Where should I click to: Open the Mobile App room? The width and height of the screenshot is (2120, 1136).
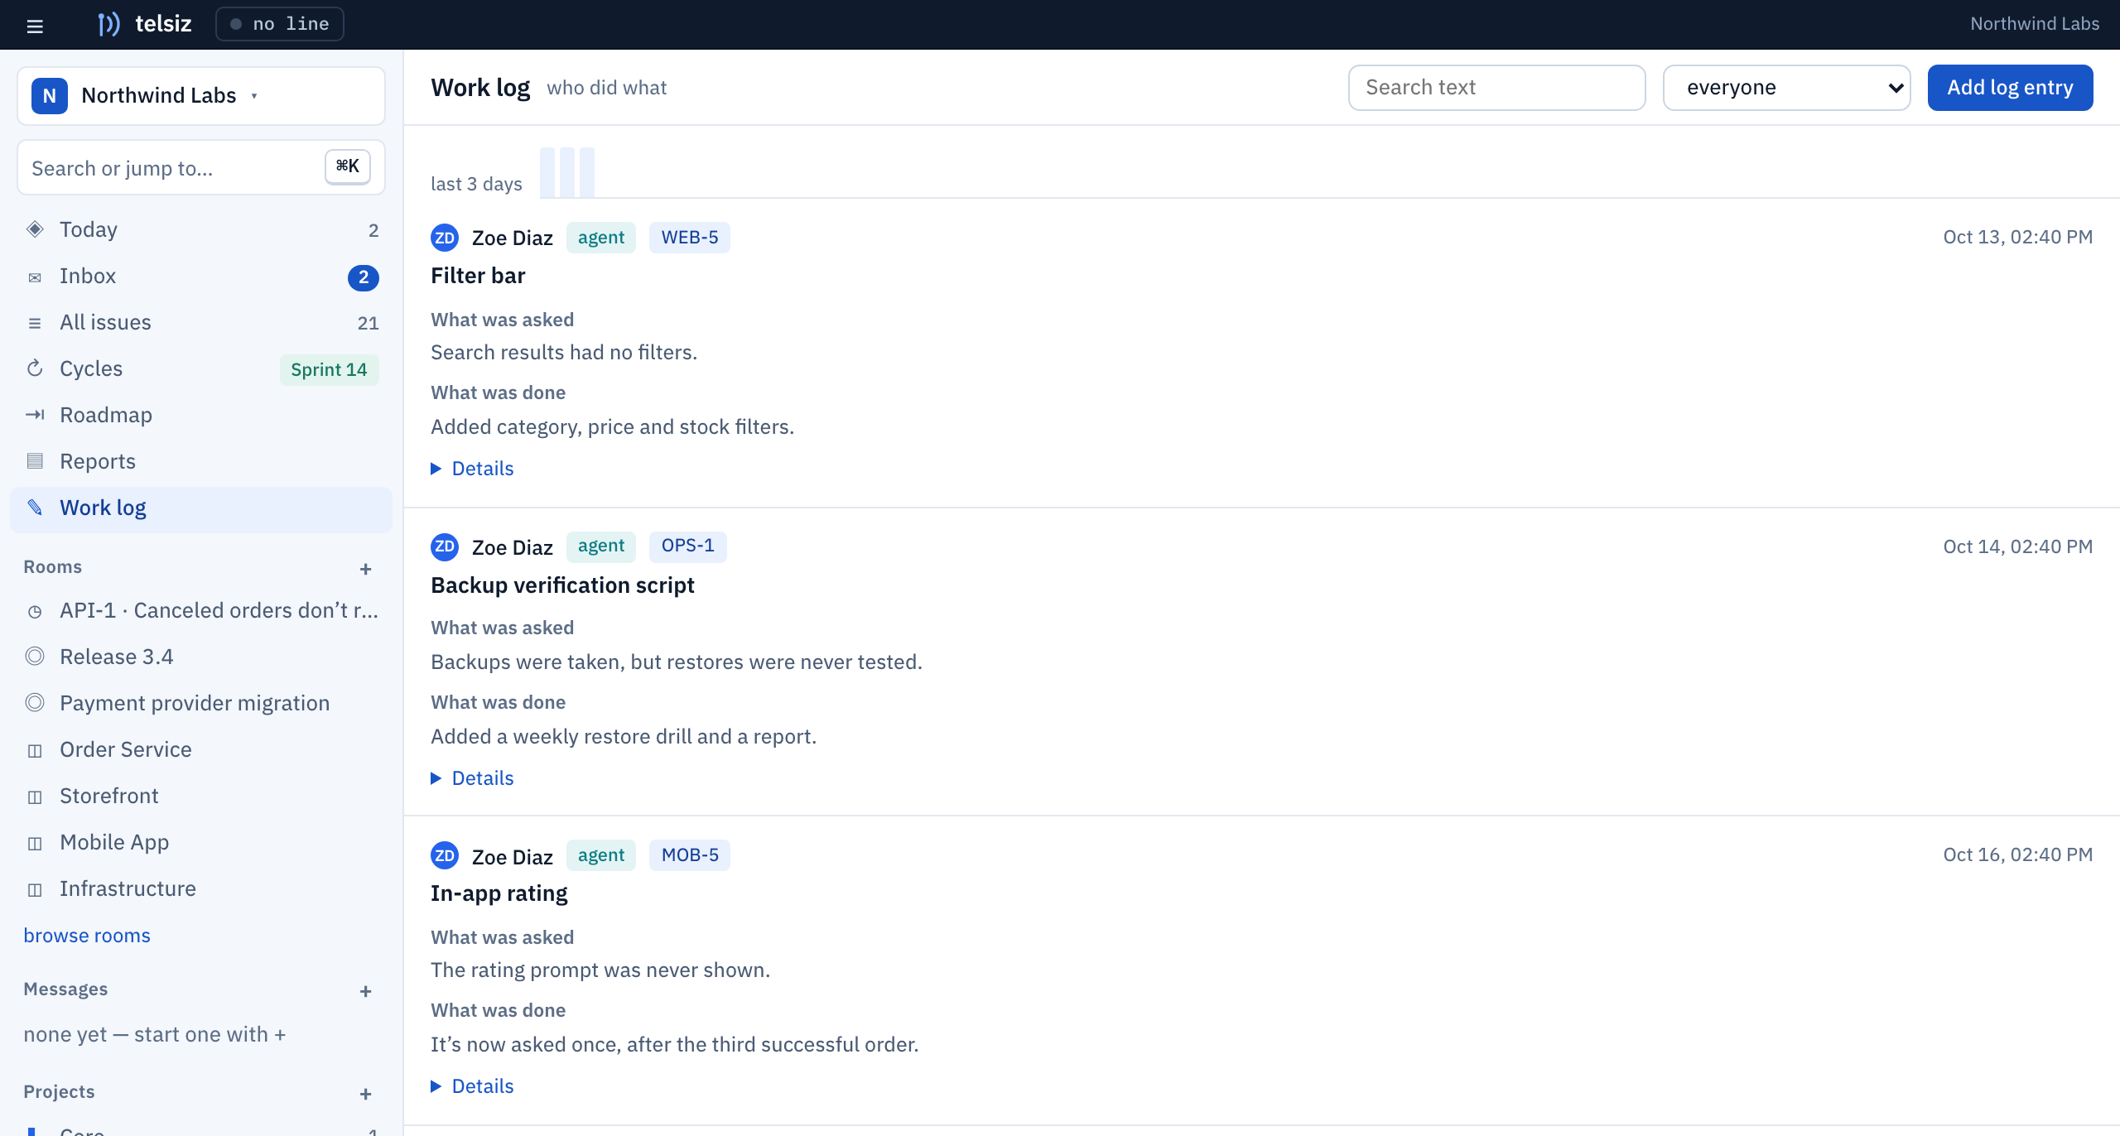point(201,842)
